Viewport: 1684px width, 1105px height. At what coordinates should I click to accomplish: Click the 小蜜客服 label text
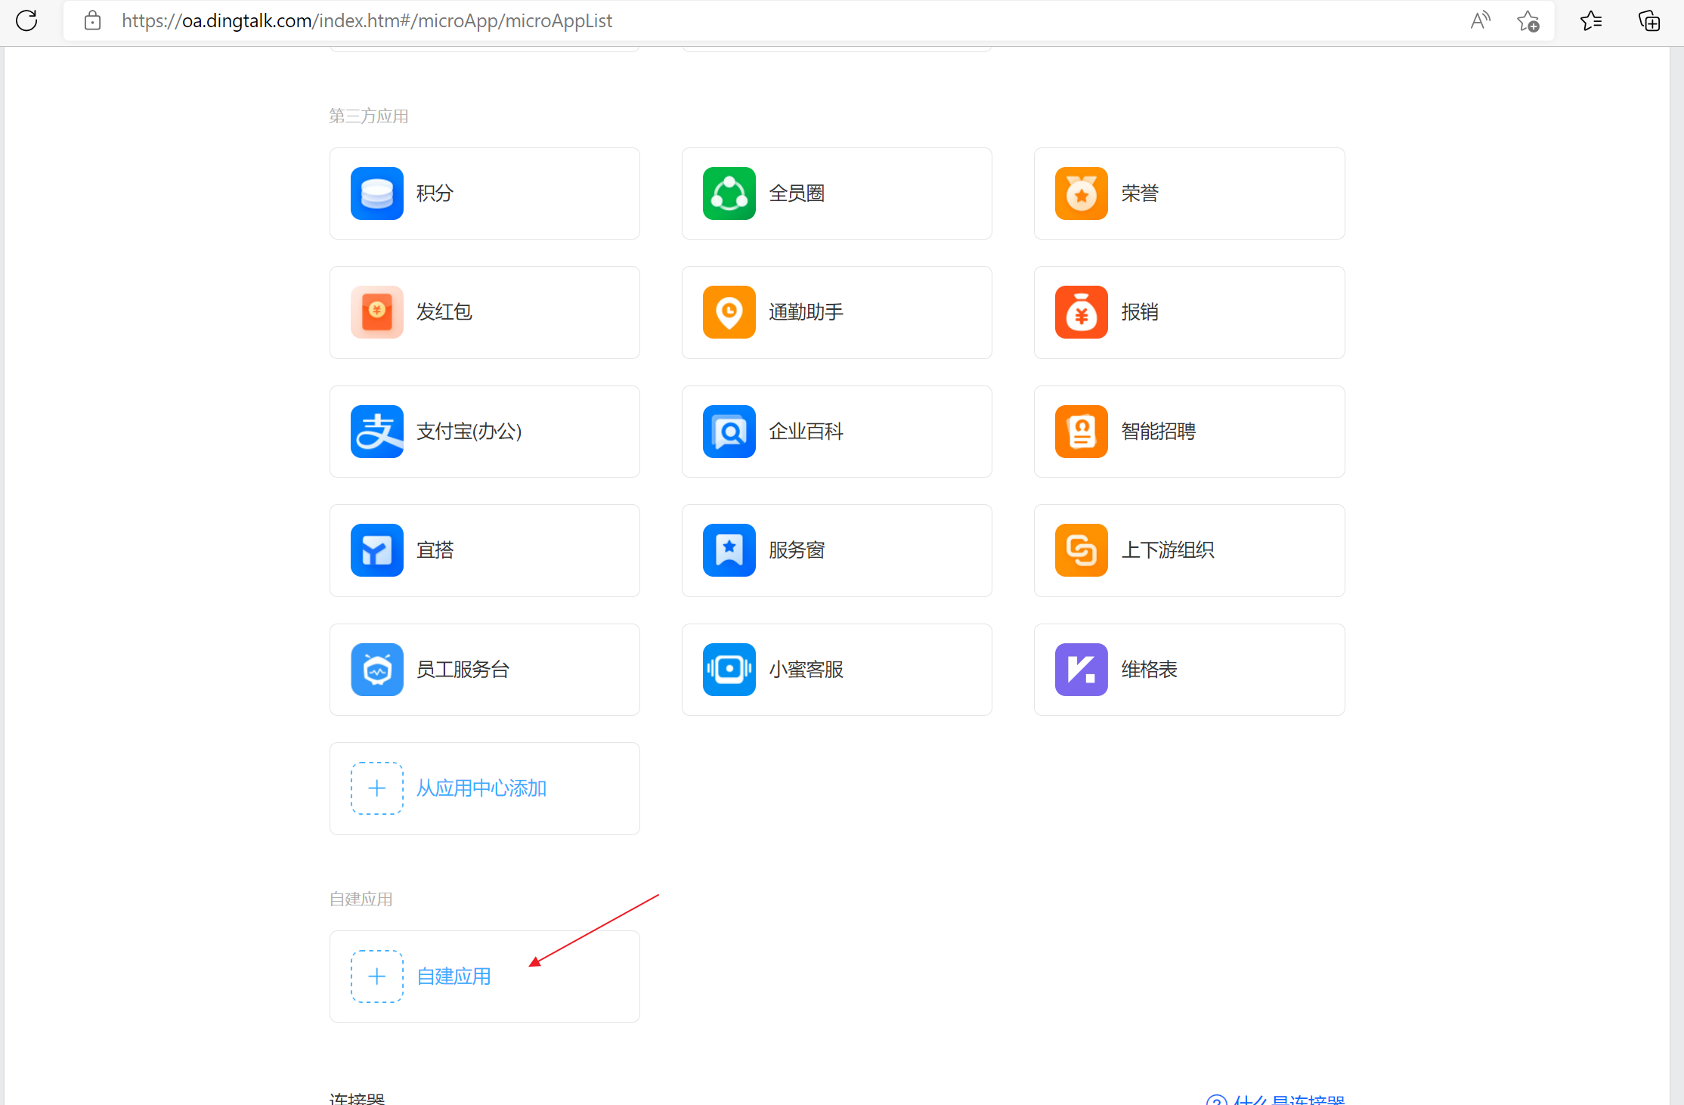click(806, 670)
